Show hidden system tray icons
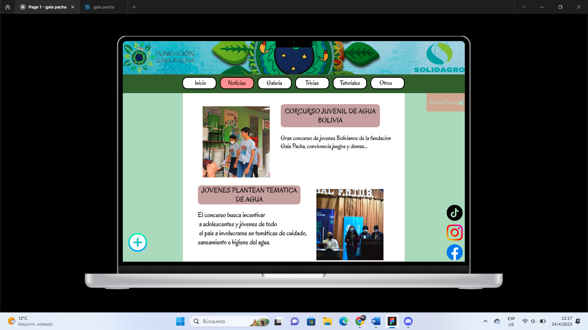The height and width of the screenshot is (330, 588). pos(485,322)
